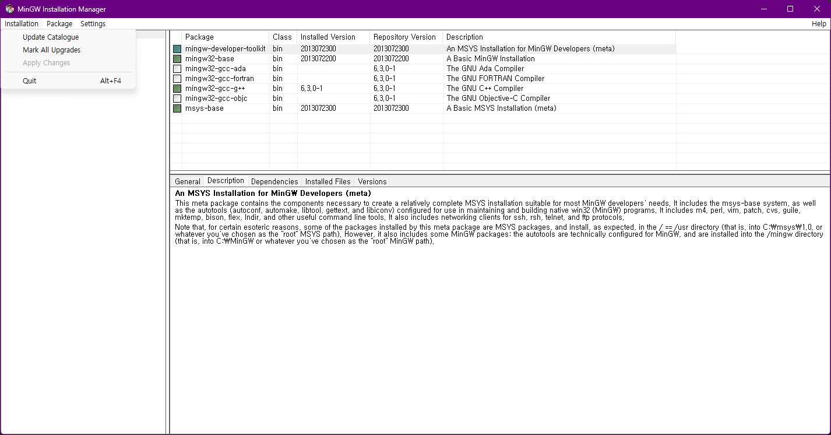Click 'The GNU C++ Compiler' description

(485, 89)
